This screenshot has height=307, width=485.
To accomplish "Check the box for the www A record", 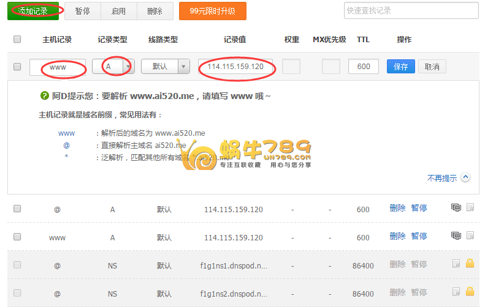I will point(17,237).
